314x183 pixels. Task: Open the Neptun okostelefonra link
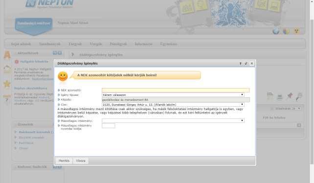pyautogui.click(x=30, y=88)
